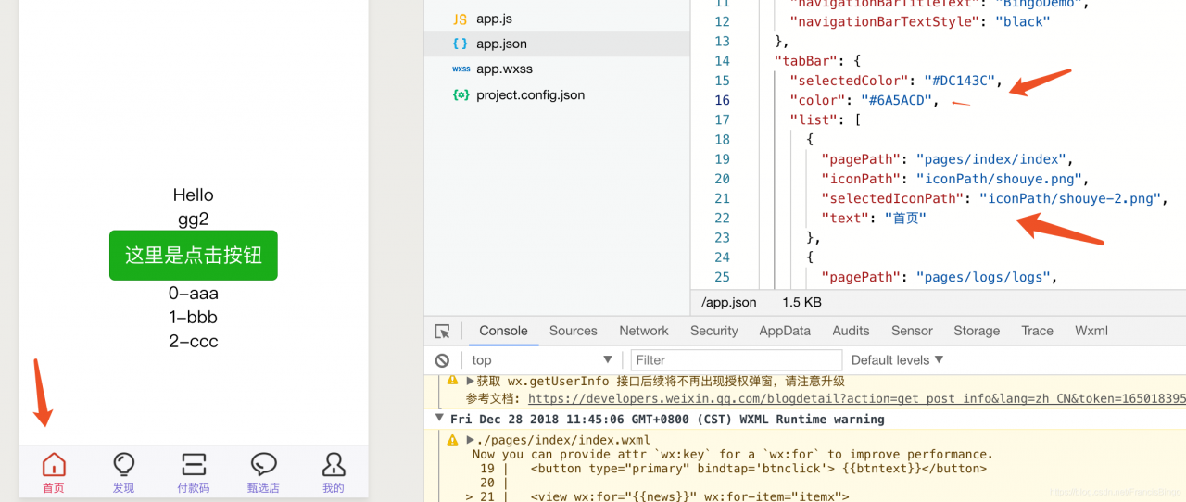Open the Default levels dropdown
This screenshot has height=502, width=1186.
click(897, 360)
